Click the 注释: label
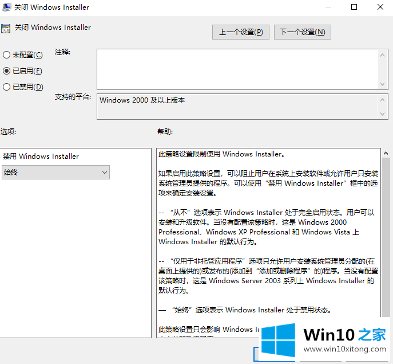Image resolution: width=393 pixels, height=364 pixels. (63, 52)
